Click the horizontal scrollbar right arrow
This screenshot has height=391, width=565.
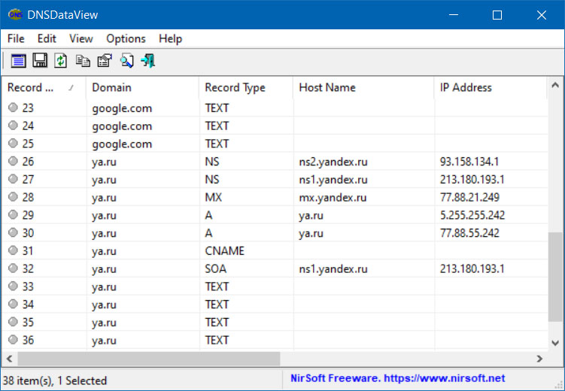coord(539,359)
